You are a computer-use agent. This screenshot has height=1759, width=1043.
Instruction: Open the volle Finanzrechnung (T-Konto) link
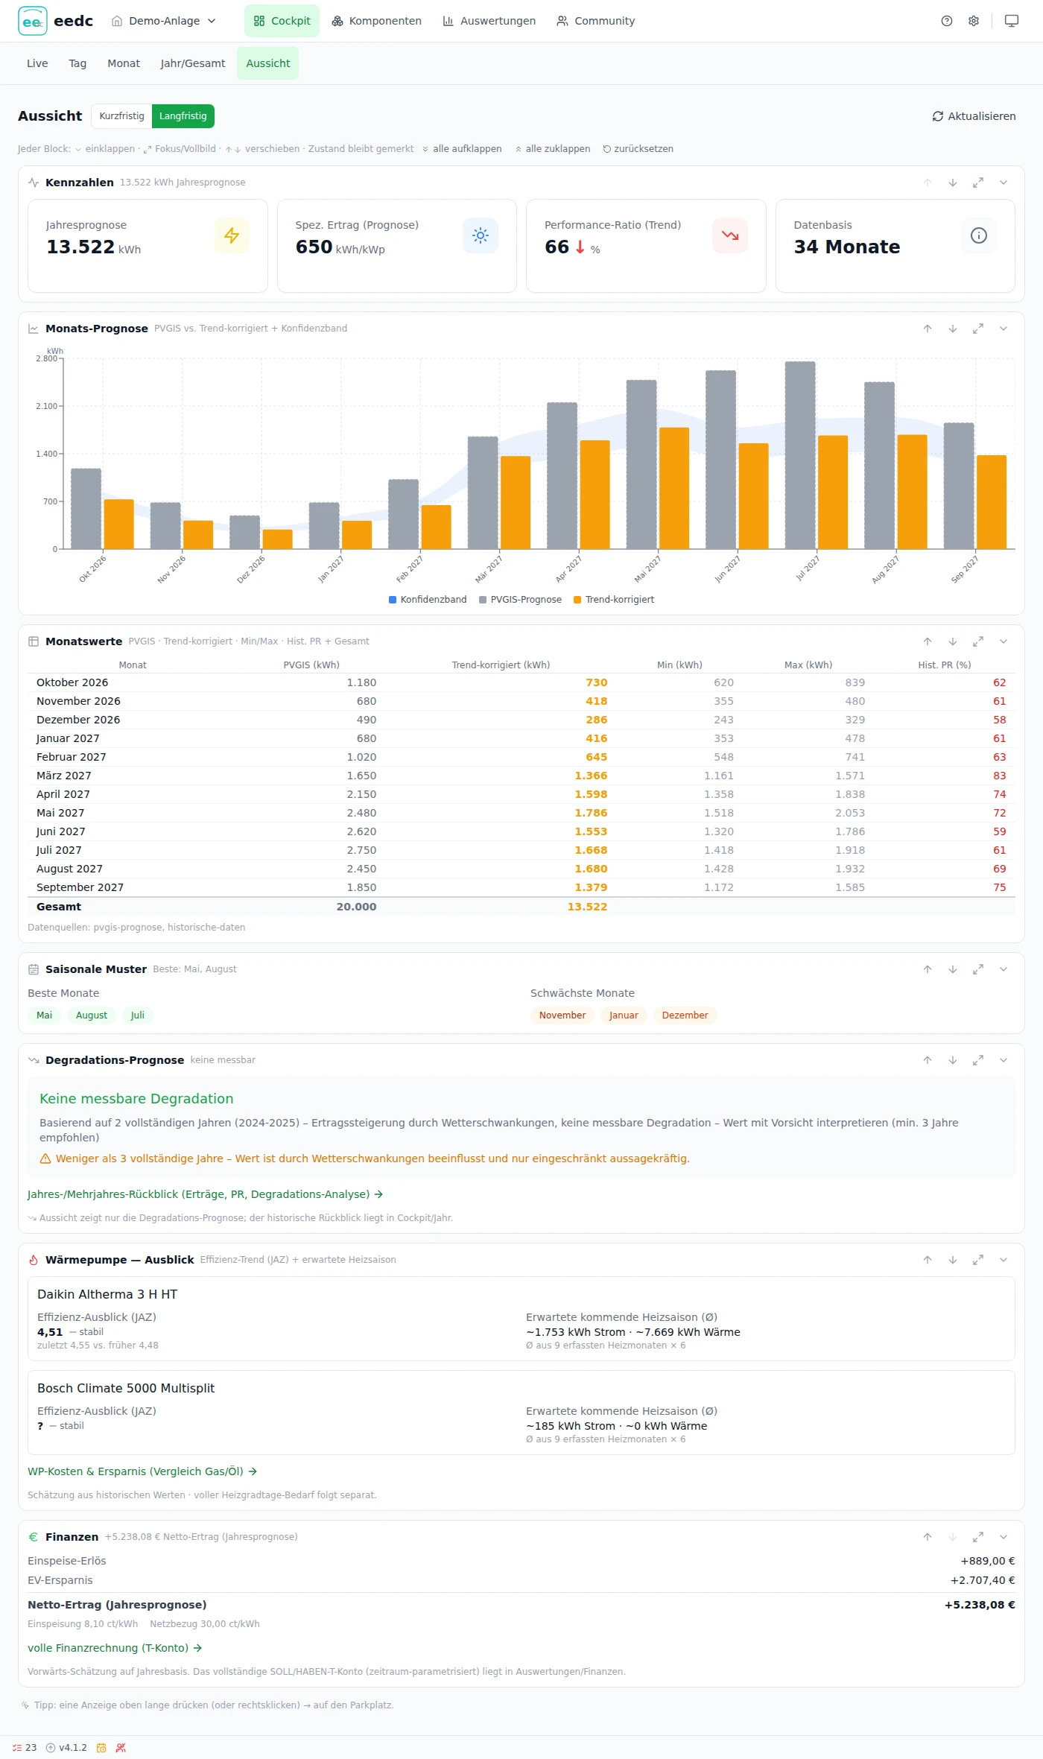pos(115,1648)
